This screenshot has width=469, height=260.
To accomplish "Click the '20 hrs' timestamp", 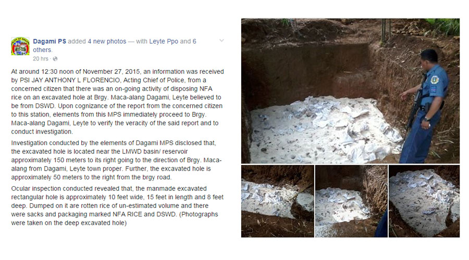I will coord(40,59).
